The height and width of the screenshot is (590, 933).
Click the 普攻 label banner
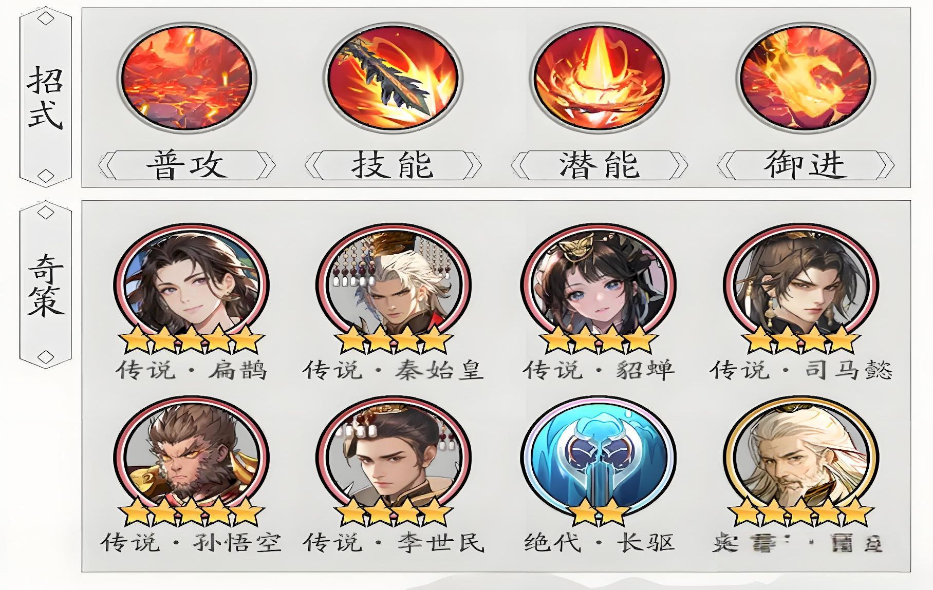[186, 165]
